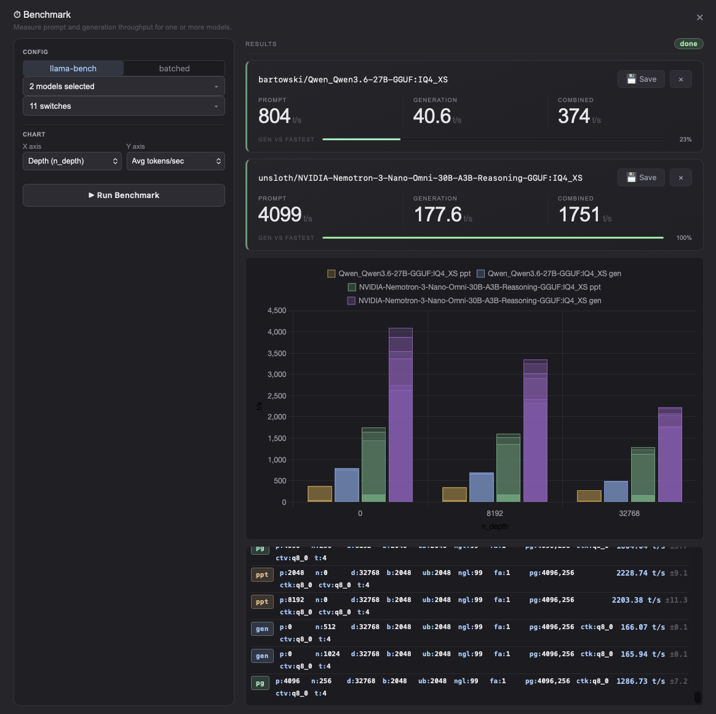Click the Nemotron gen bar at depth 8192
The height and width of the screenshot is (714, 716).
(535, 430)
